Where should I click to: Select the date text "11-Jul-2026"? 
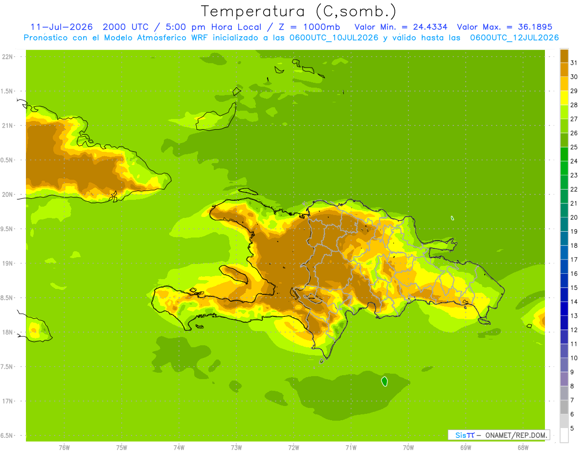[61, 27]
